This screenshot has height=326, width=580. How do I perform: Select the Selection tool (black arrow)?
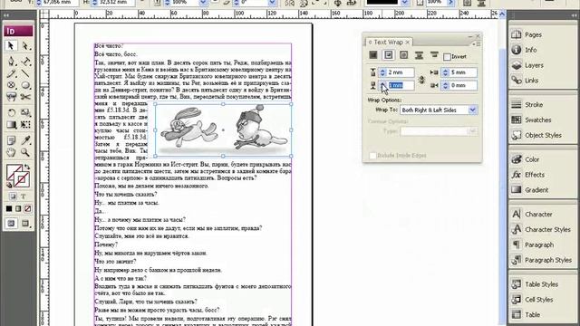tap(11, 46)
